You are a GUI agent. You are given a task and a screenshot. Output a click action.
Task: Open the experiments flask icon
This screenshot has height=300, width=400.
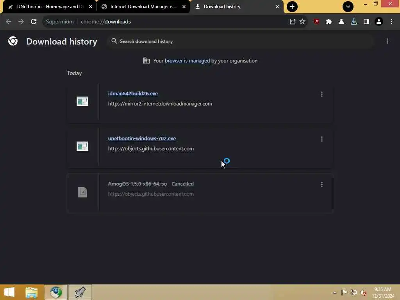pos(341,22)
